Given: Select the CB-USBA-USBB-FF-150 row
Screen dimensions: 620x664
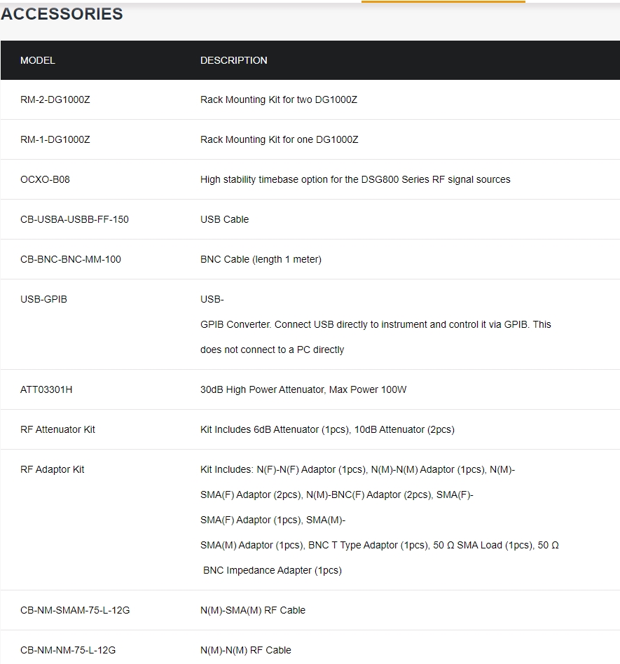Looking at the screenshot, I should click(x=310, y=219).
